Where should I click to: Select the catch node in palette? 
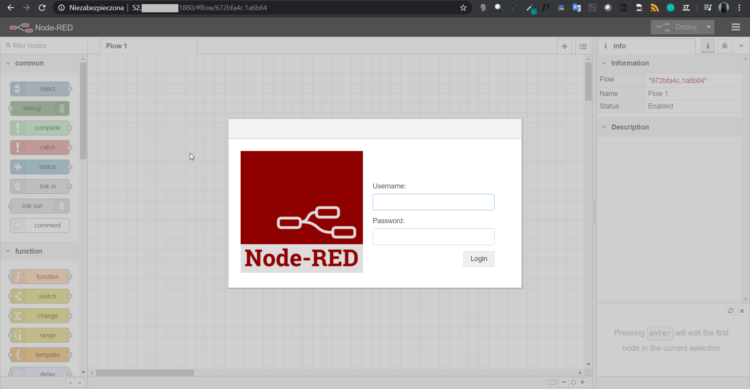[40, 147]
